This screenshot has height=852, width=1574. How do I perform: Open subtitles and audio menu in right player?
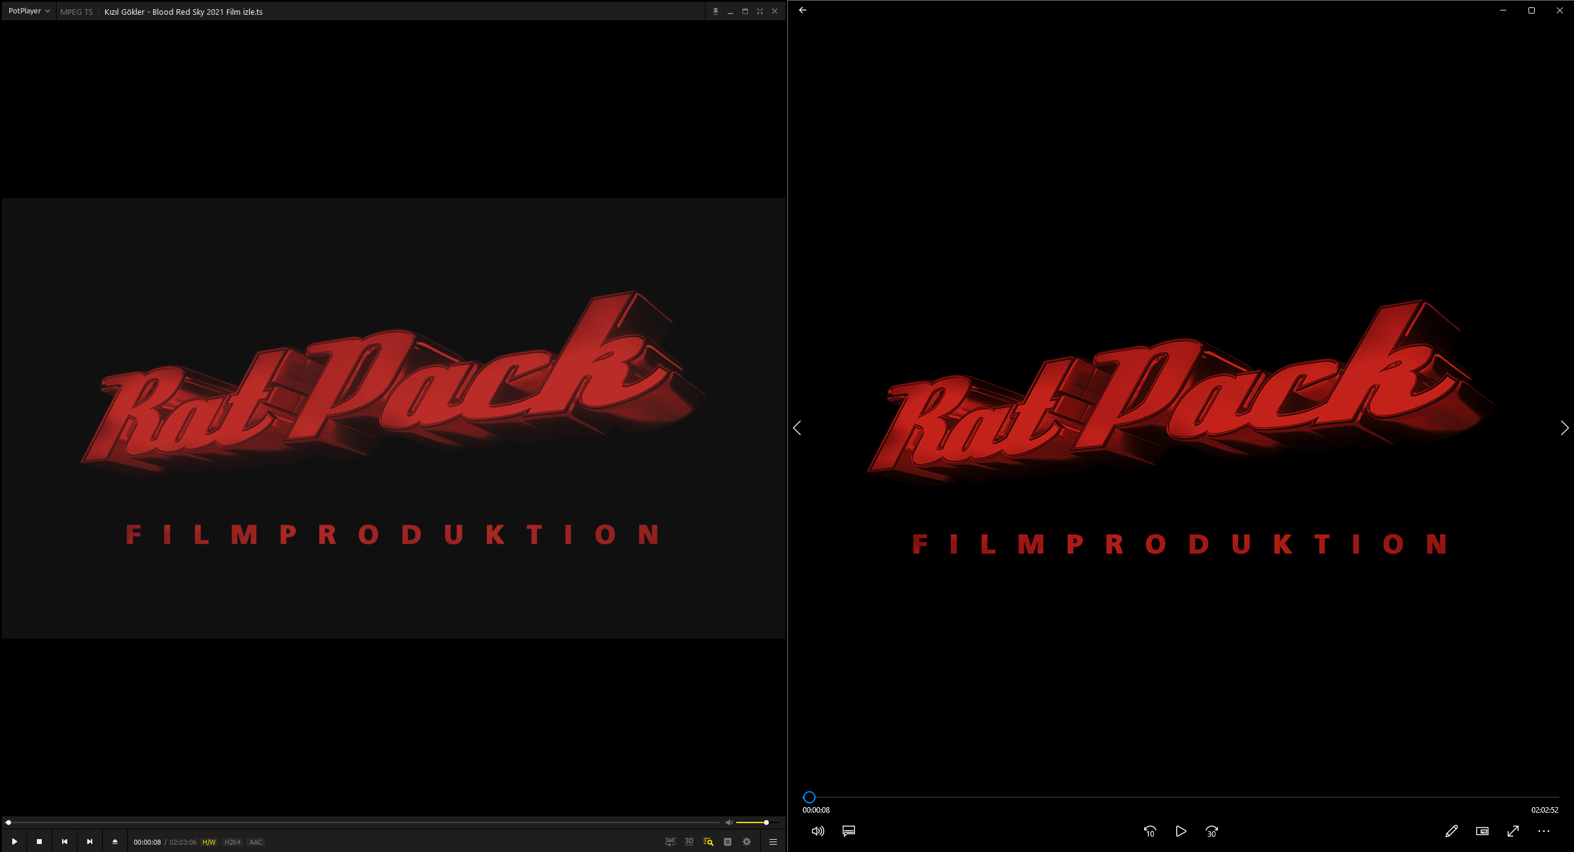click(x=849, y=831)
